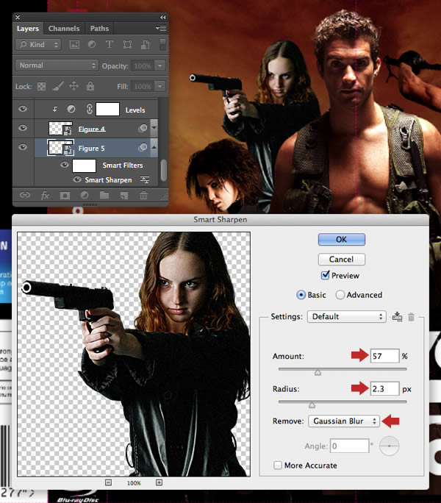
Task: Open the Kind filter dropdown
Action: (38, 45)
